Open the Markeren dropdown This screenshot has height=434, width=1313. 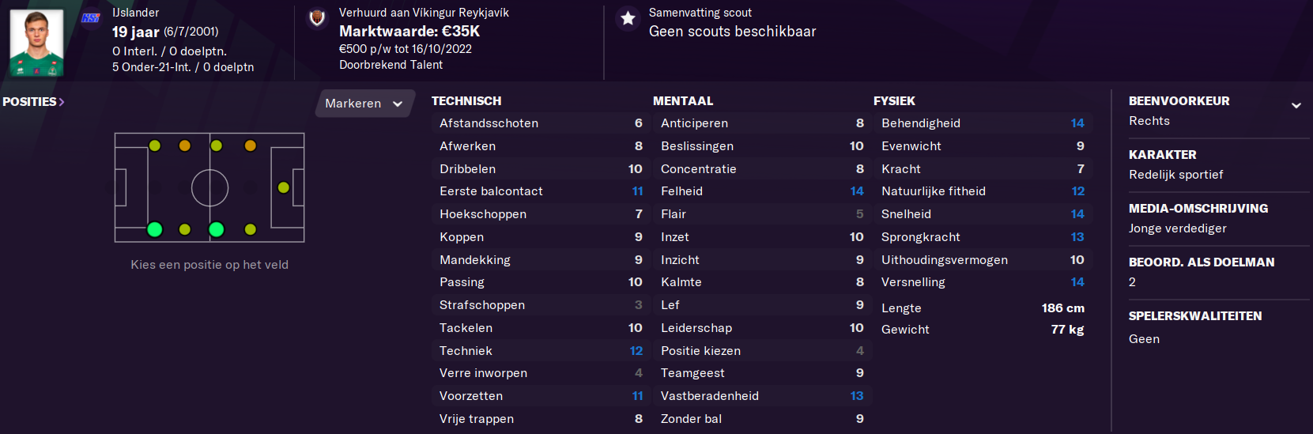pos(364,104)
